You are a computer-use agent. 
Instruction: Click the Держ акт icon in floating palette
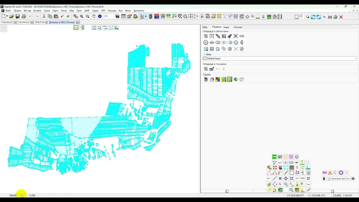[280, 157]
